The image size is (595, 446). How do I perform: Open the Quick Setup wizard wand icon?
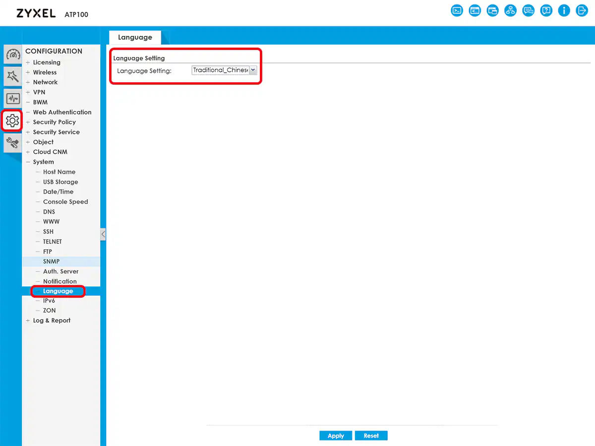coord(12,76)
